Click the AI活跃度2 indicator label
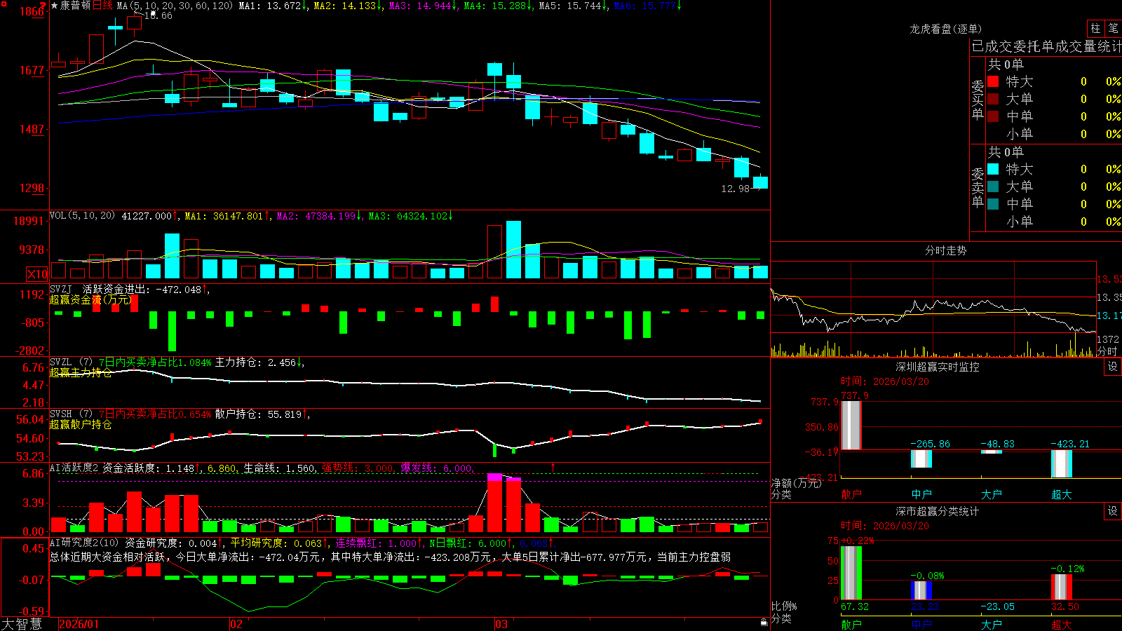The image size is (1122, 631). coord(74,468)
